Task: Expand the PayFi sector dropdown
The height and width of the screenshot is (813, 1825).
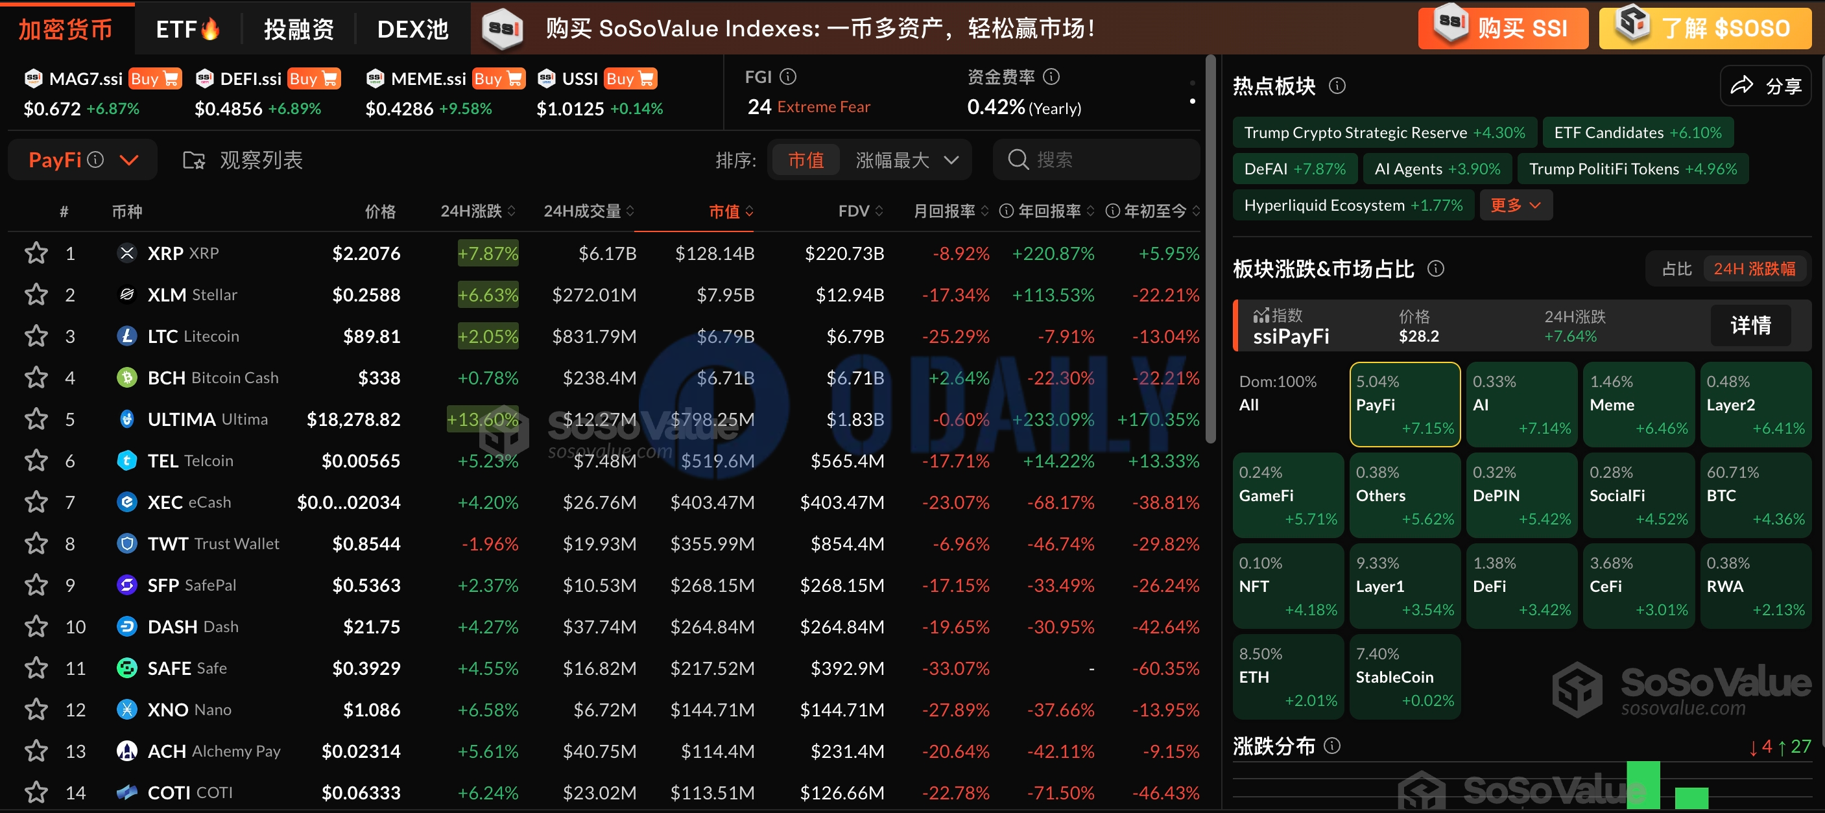Action: [129, 160]
